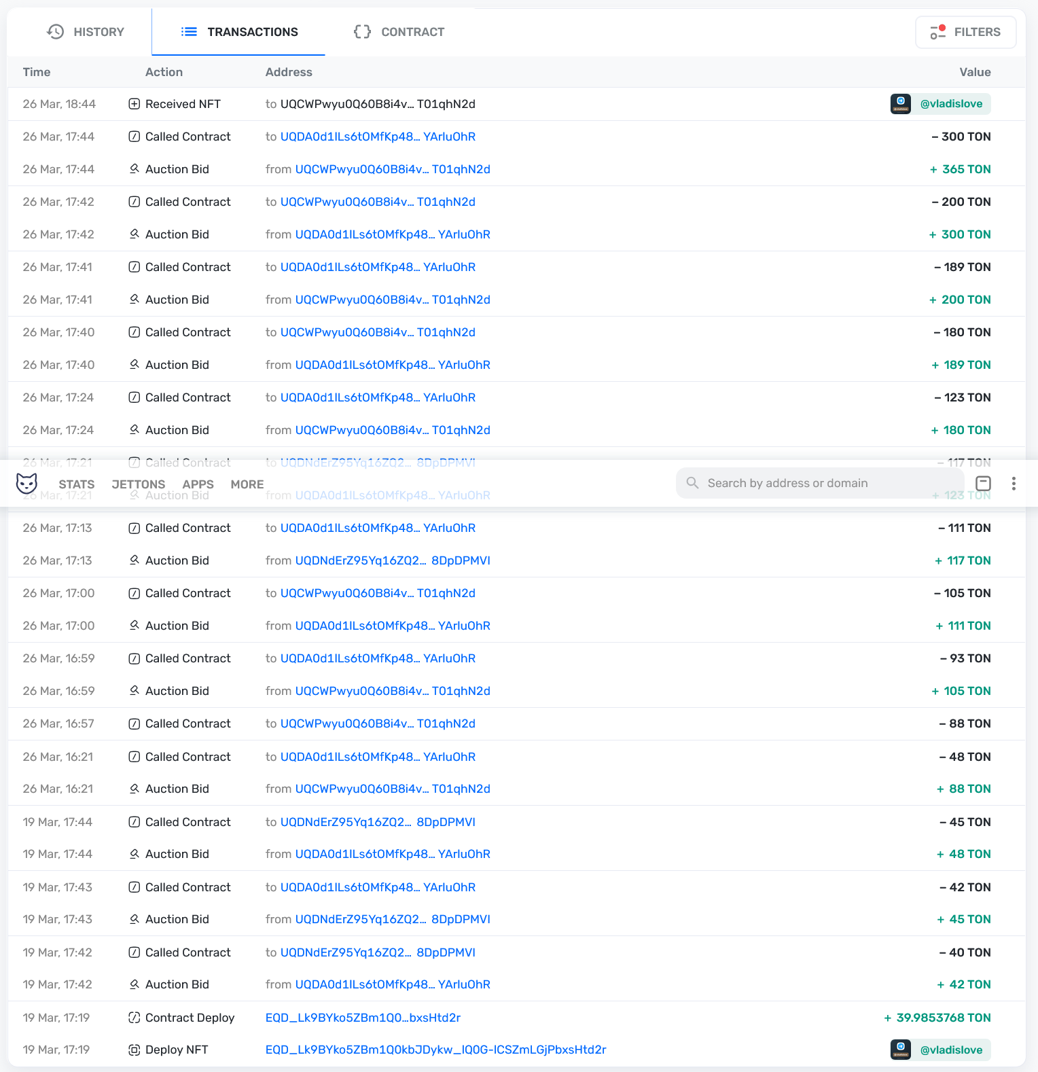This screenshot has height=1072, width=1038.
Task: Expand the More menu
Action: pos(247,484)
